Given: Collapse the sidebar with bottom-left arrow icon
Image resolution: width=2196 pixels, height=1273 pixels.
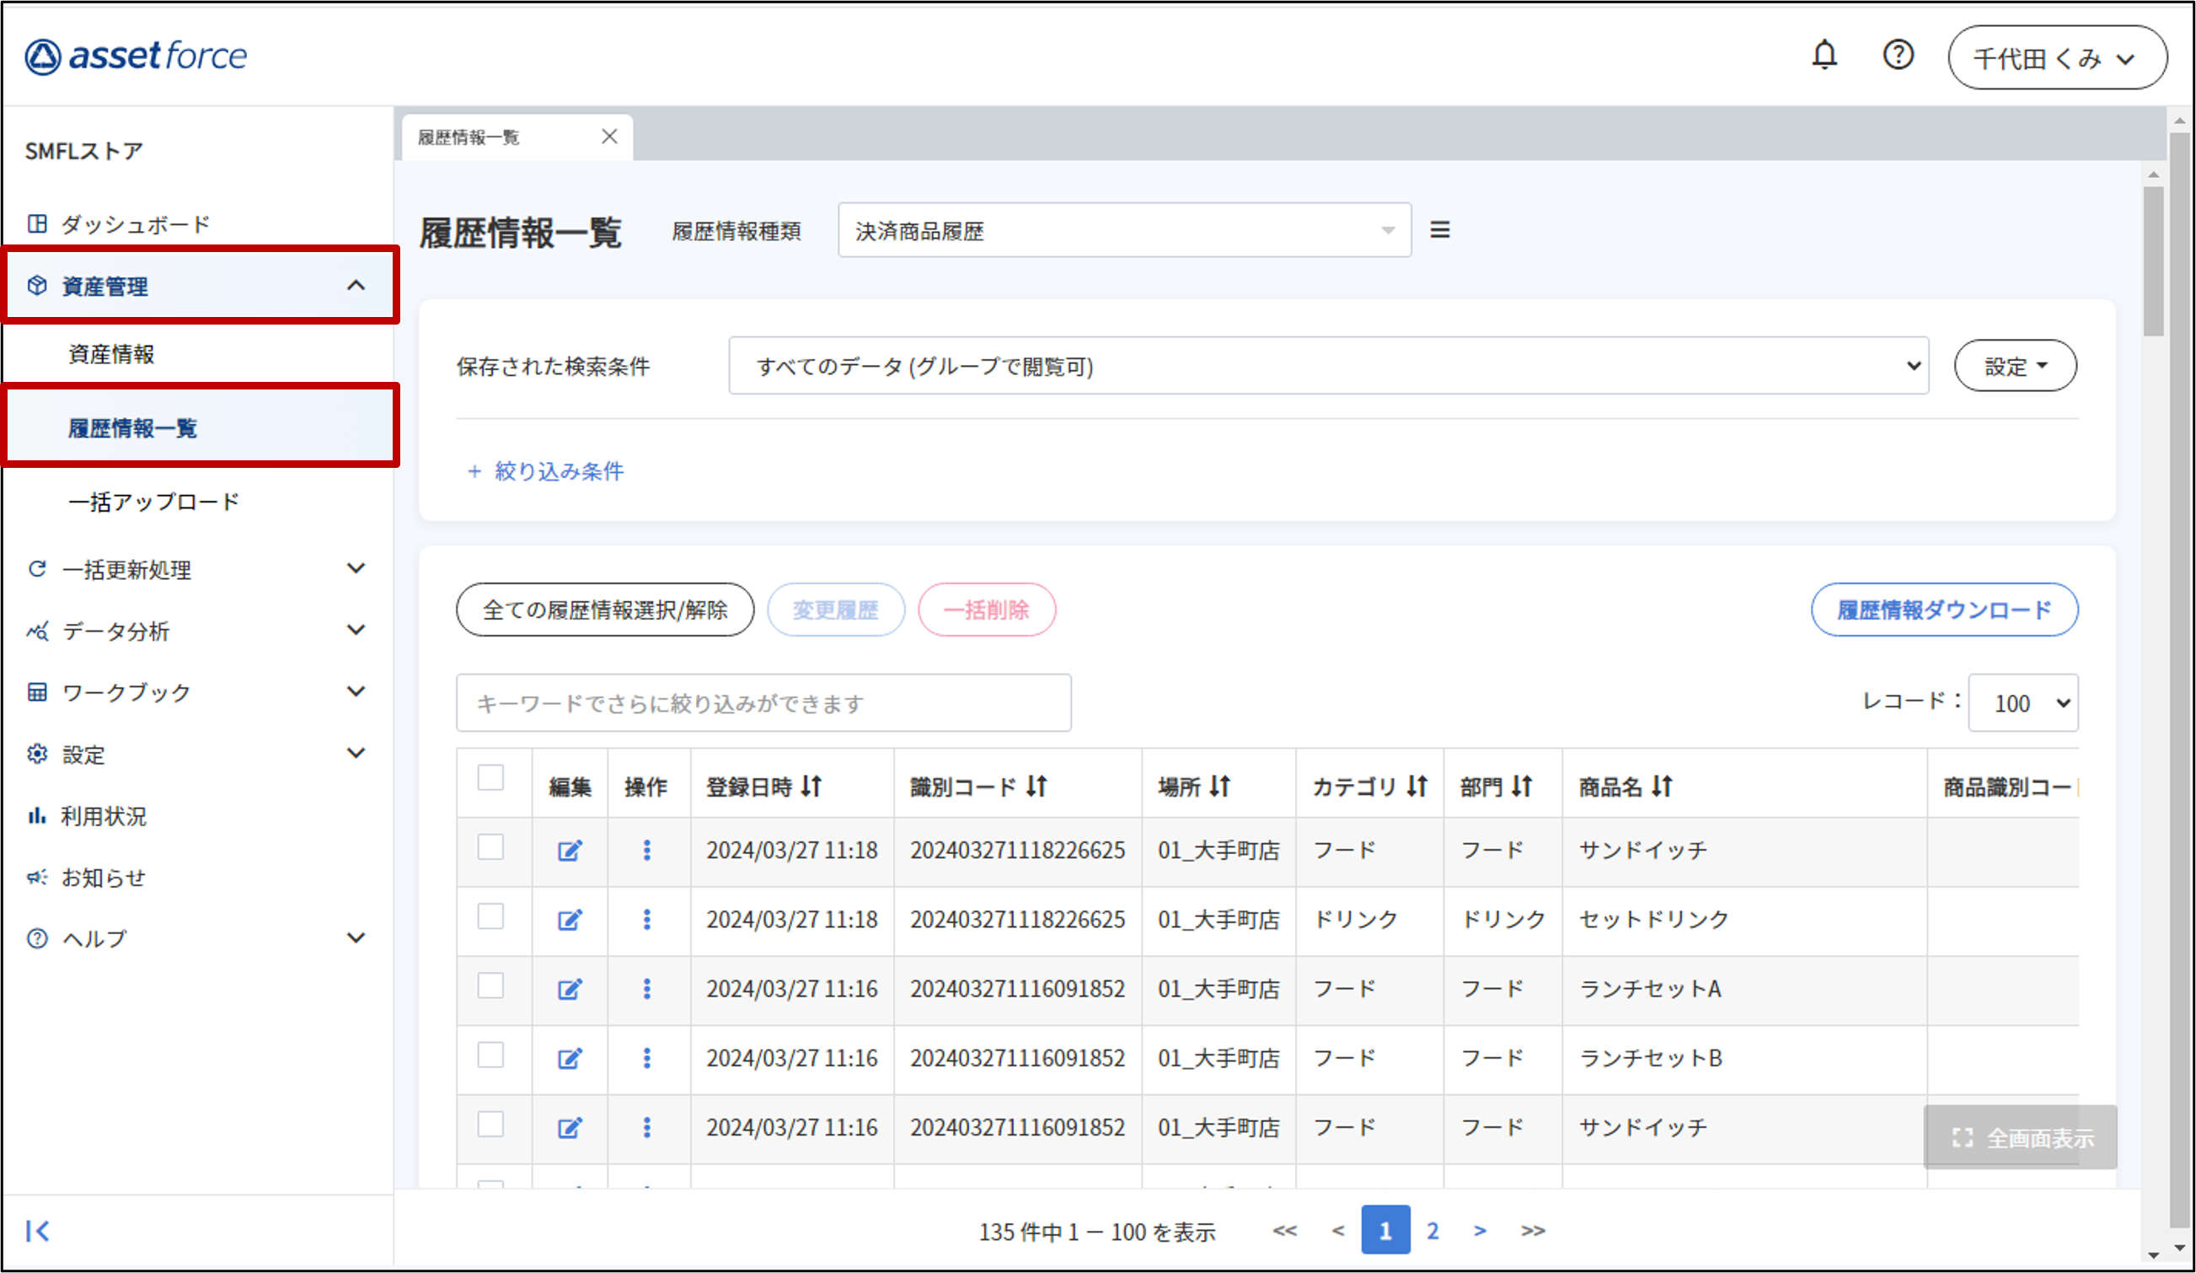Looking at the screenshot, I should [x=37, y=1230].
